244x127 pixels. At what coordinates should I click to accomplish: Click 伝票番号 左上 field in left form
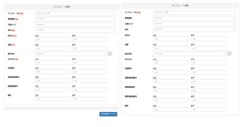pos(53,72)
